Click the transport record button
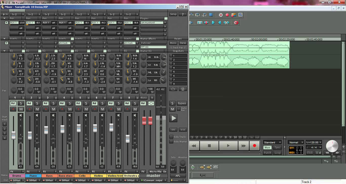This screenshot has height=184, width=346. tap(254, 146)
